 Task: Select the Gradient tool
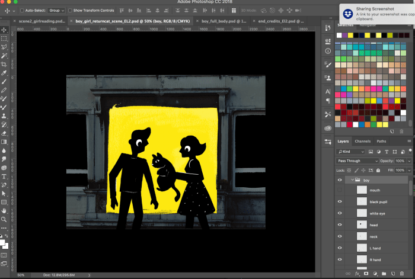click(x=4, y=142)
